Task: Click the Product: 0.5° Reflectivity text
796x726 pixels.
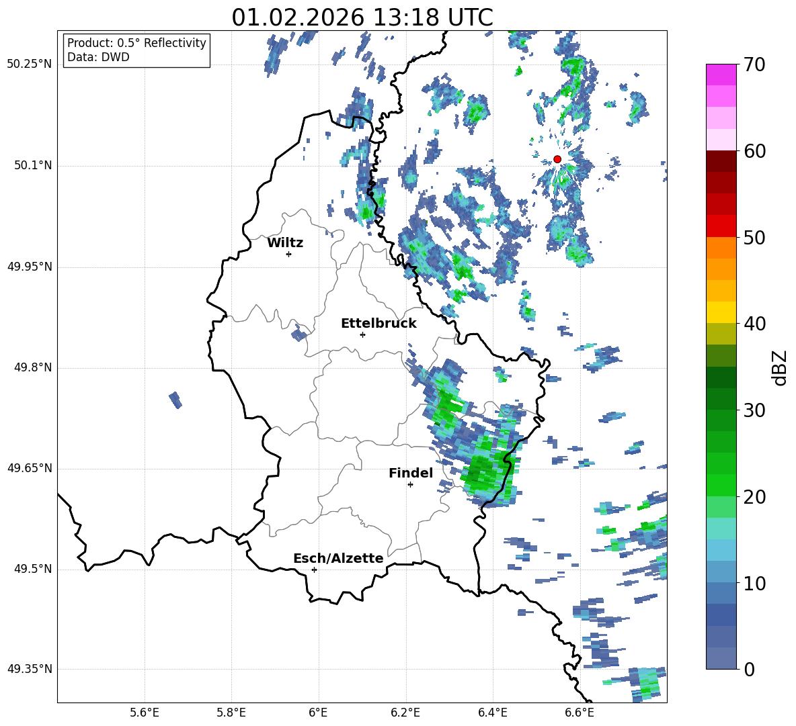Action: [x=136, y=42]
